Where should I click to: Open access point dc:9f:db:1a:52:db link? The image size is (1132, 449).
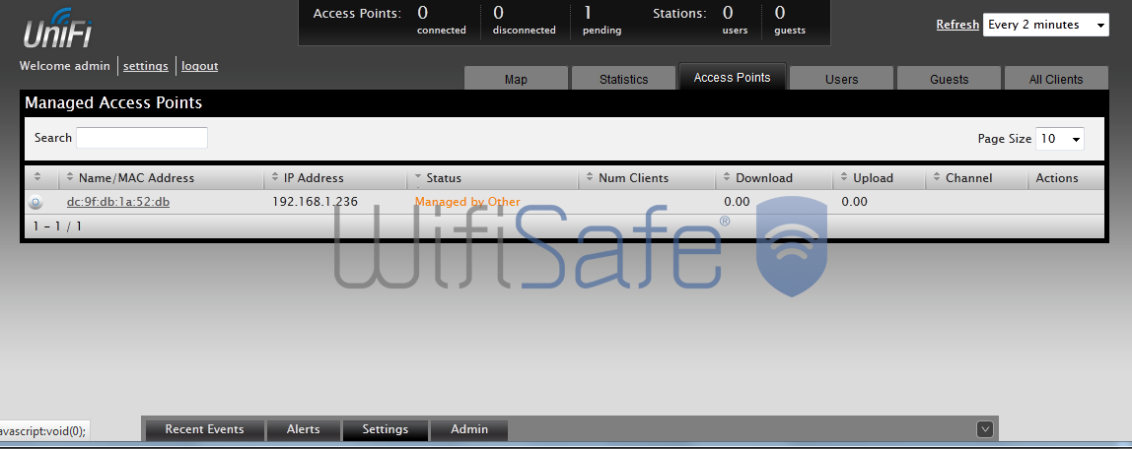(118, 202)
